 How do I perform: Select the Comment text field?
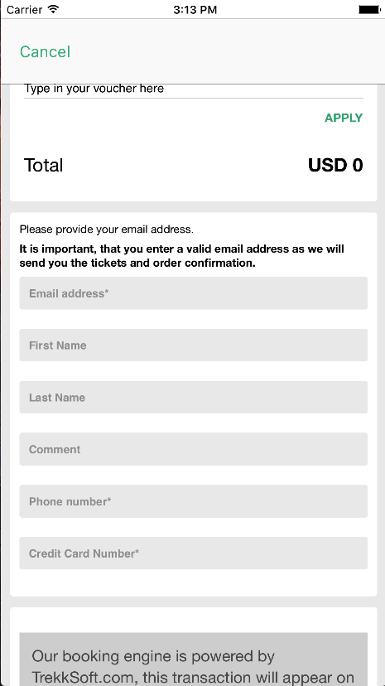point(194,449)
